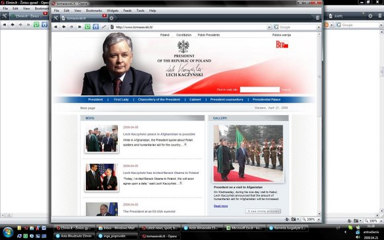Click the Polish coat of arms emblem

point(183,46)
